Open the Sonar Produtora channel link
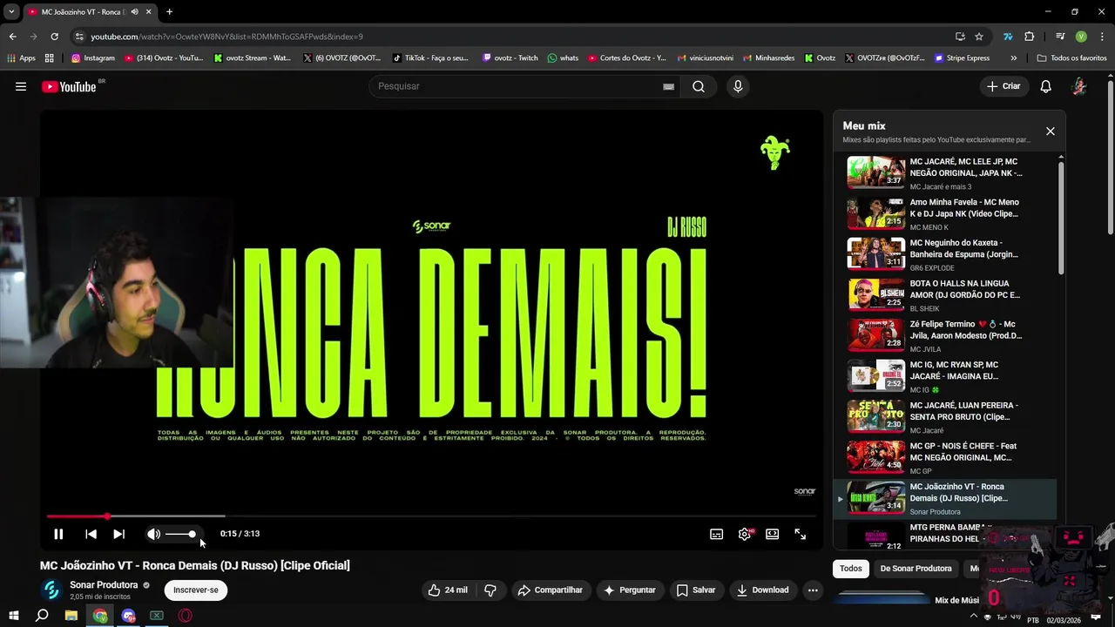Screen dimensions: 1115x627 coord(104,585)
